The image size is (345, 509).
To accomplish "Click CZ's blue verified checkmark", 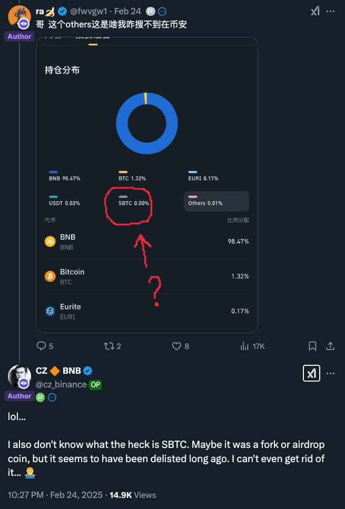I will point(88,371).
